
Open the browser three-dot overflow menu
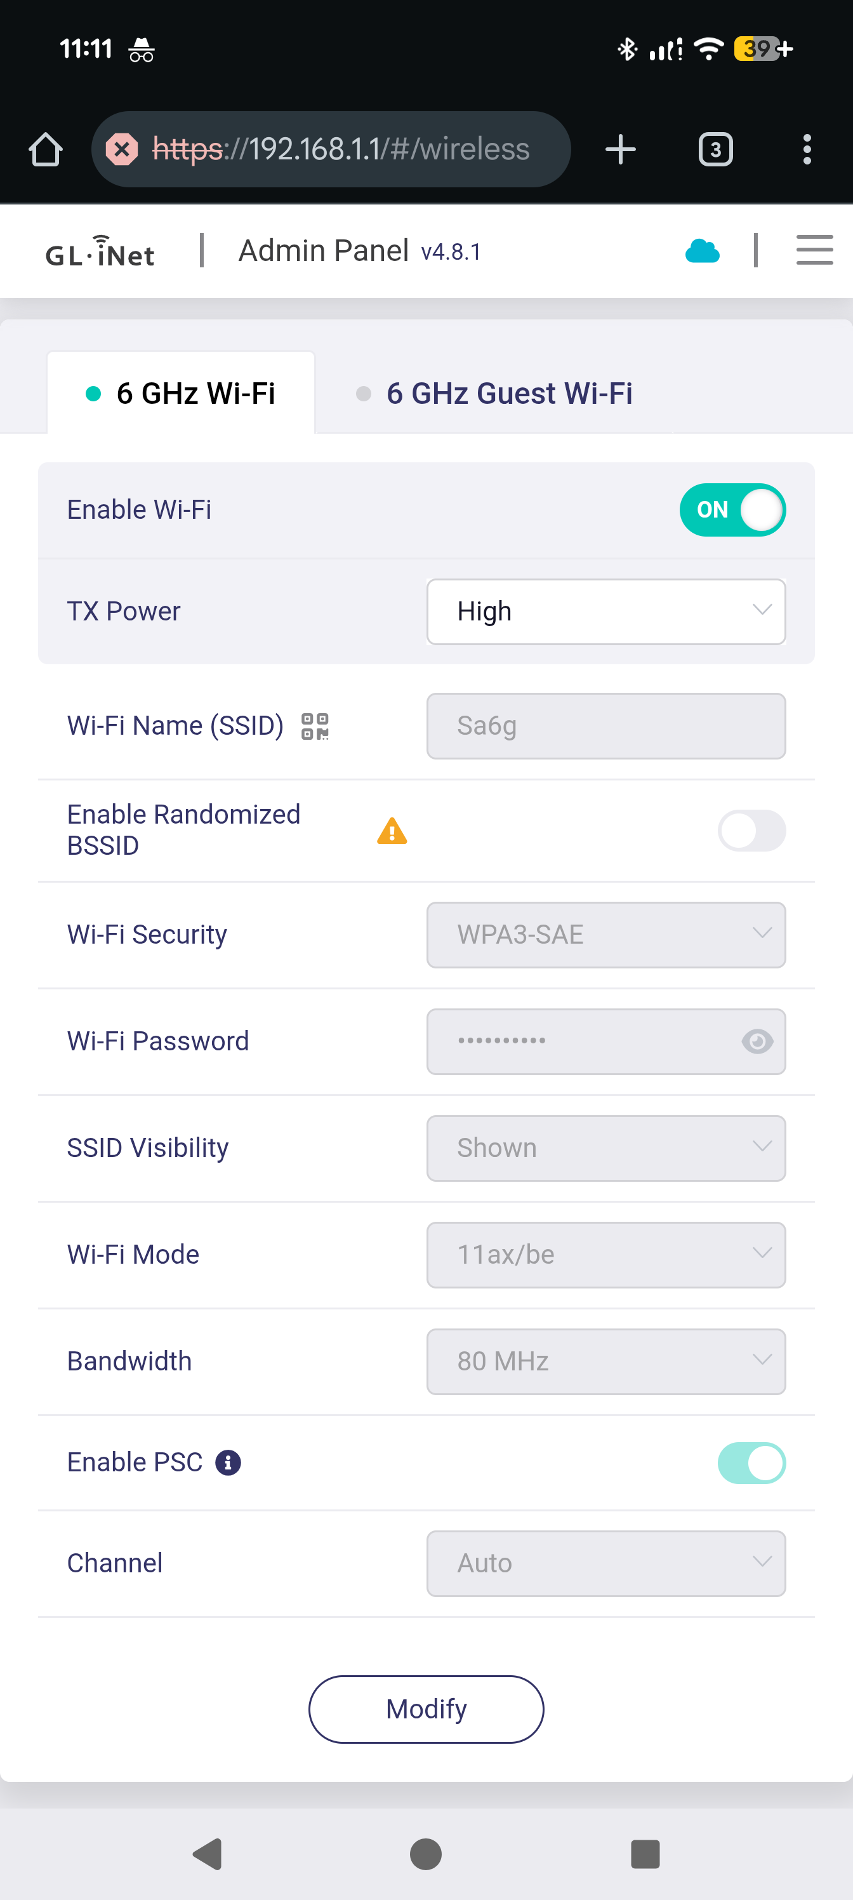click(x=807, y=150)
